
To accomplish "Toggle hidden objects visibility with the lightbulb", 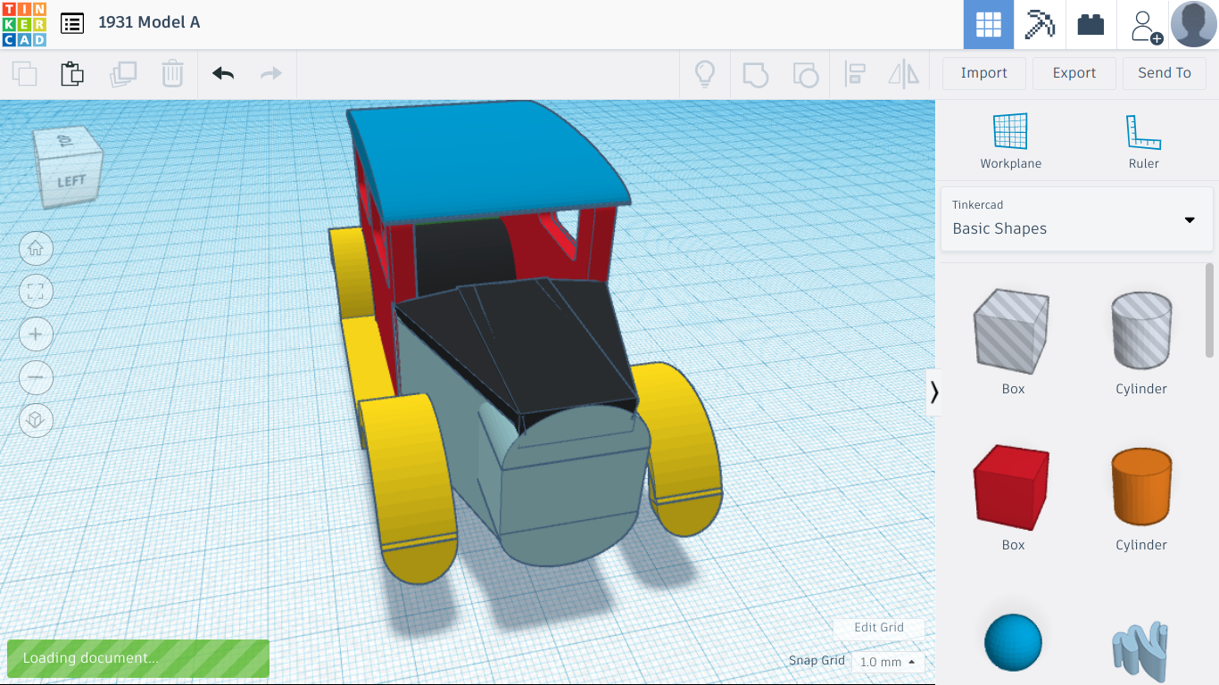I will point(704,74).
